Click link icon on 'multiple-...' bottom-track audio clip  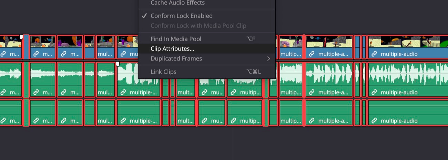[x=123, y=121]
